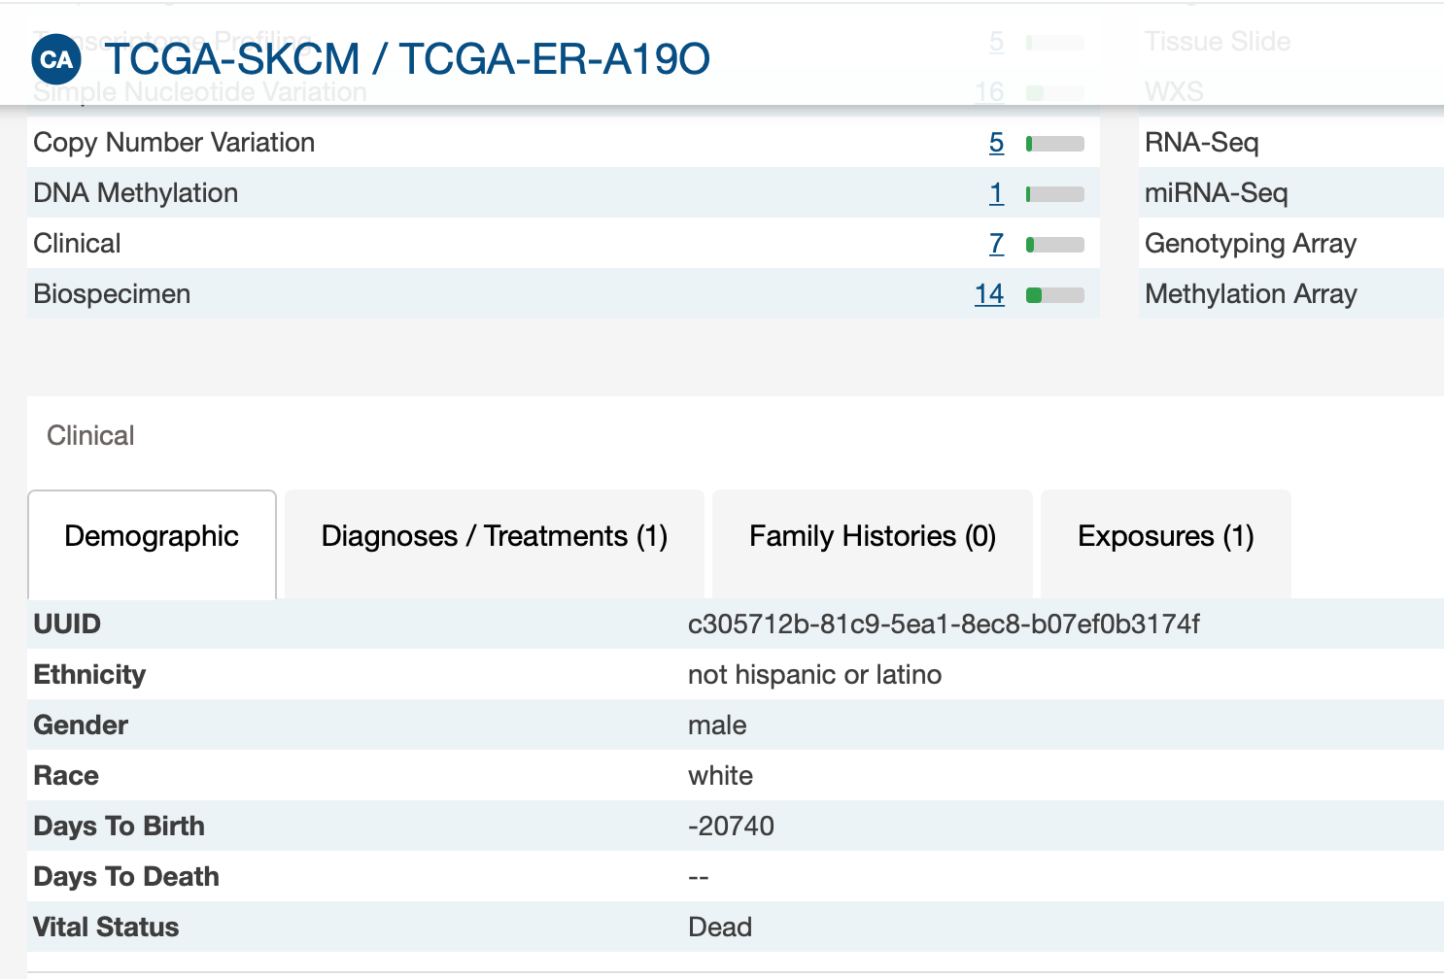Open DNA Methylation file count 1
Viewport: 1444px width, 979px height.
tap(996, 193)
